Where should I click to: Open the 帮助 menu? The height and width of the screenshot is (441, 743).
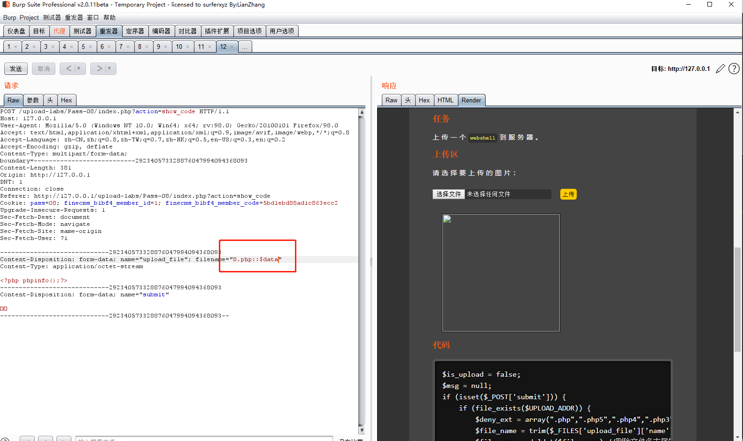click(109, 17)
